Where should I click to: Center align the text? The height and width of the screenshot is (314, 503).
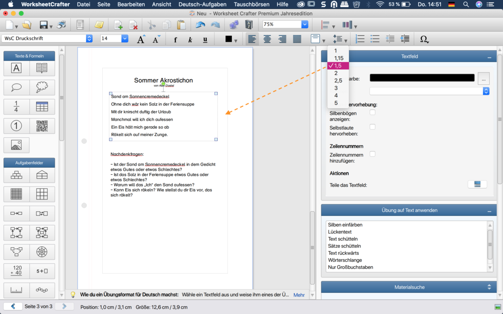point(267,39)
